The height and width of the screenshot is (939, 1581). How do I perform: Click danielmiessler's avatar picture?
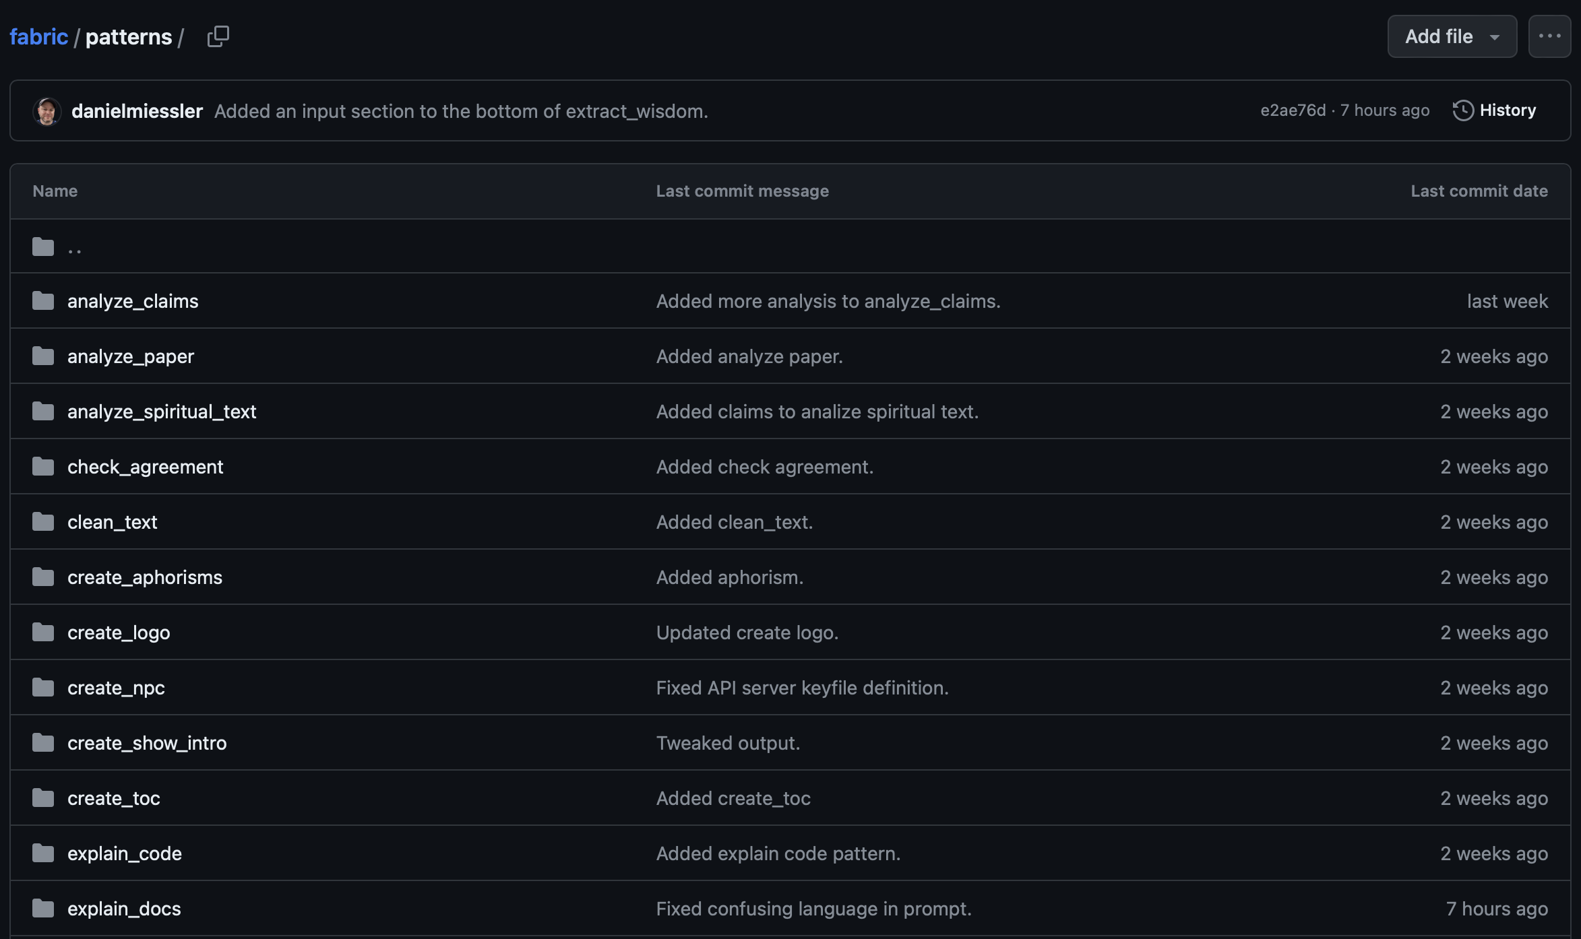tap(47, 111)
